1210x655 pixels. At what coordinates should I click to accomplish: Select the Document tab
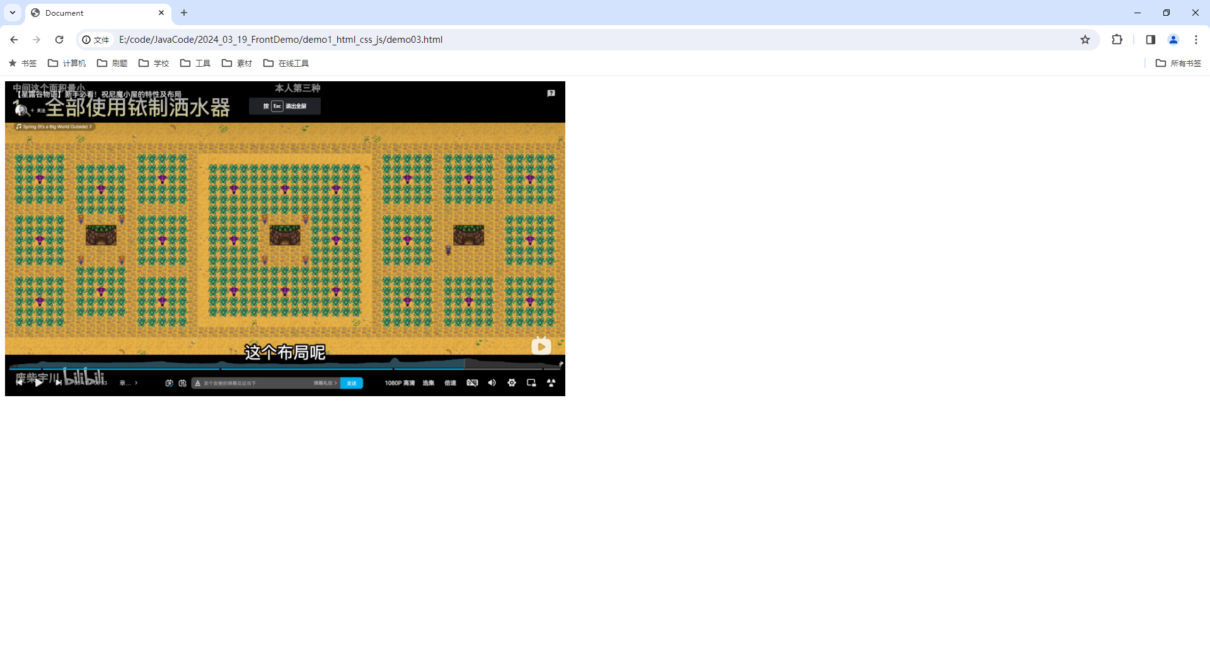click(x=98, y=13)
